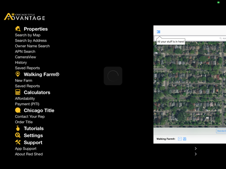Viewport: 226px width, 169px height.
Task: Click the Support hammer tools icon
Action: click(x=18, y=142)
